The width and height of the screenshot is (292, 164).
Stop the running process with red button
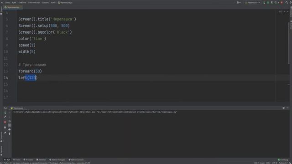[5, 122]
